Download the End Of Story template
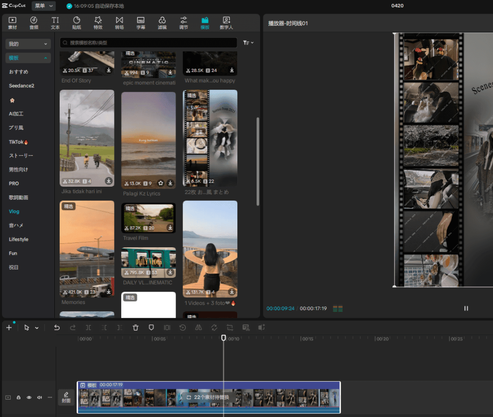Viewport: 493px width, 417px height. (x=109, y=70)
